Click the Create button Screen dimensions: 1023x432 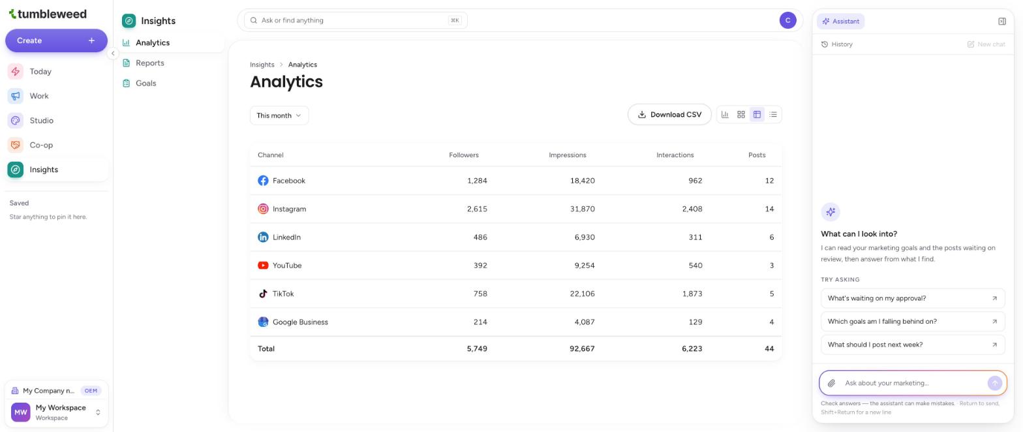coord(56,40)
